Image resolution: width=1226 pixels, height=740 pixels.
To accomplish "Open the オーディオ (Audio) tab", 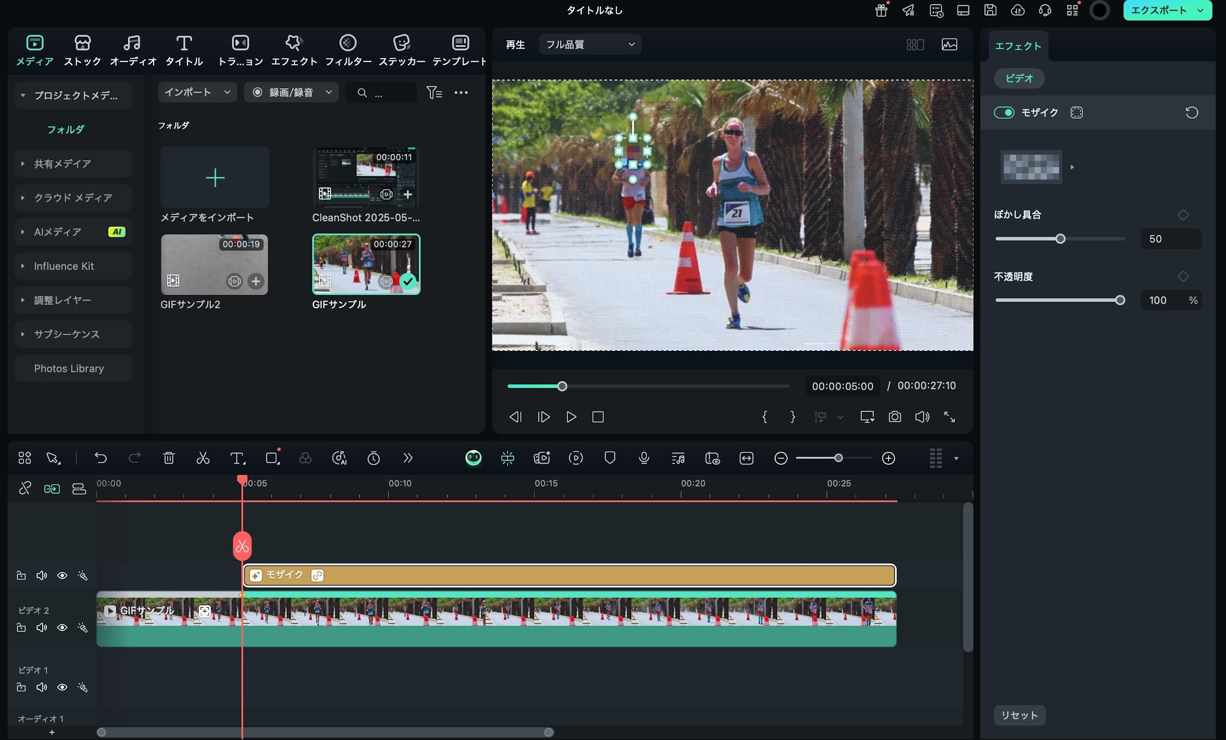I will pyautogui.click(x=132, y=50).
